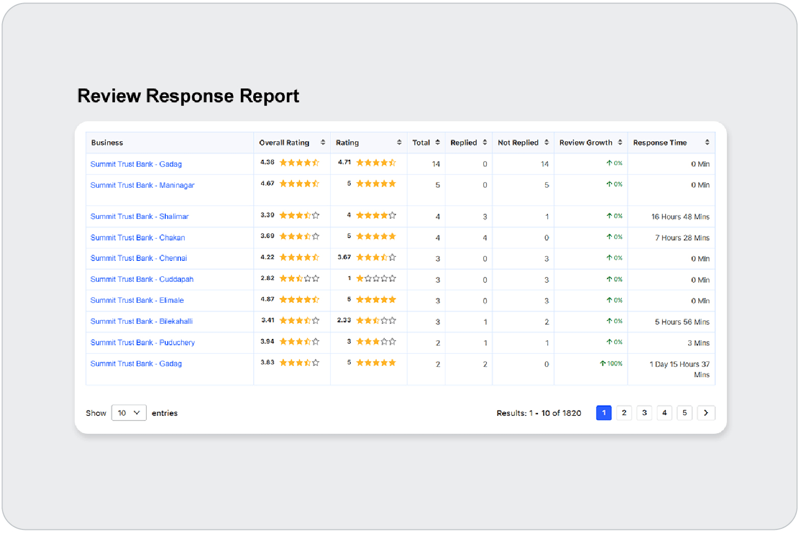Image resolution: width=799 pixels, height=533 pixels.
Task: Sort by Overall Rating column arrows
Action: (323, 143)
